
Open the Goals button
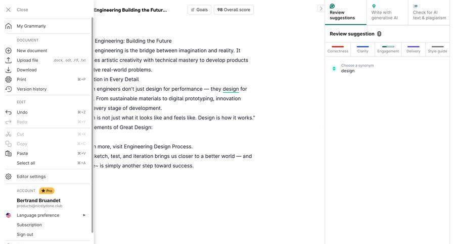(199, 10)
